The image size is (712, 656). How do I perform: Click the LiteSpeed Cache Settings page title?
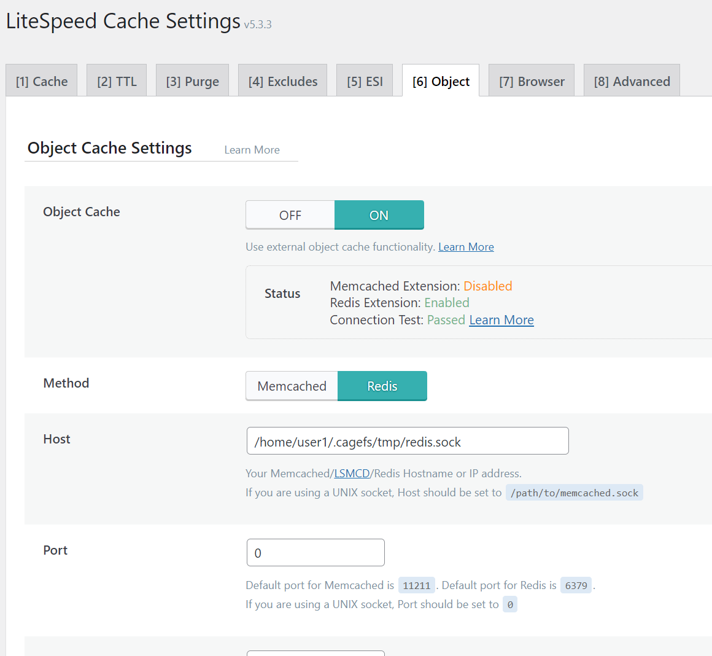click(x=123, y=21)
